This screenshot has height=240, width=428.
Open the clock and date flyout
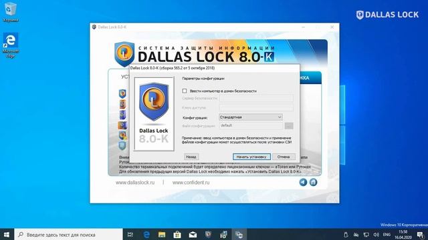click(x=403, y=235)
